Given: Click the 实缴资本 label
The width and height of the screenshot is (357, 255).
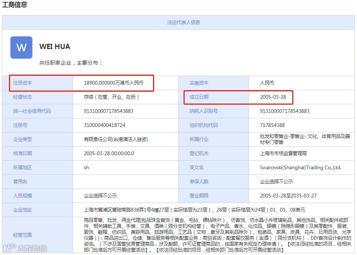Looking at the screenshot, I should click(199, 83).
